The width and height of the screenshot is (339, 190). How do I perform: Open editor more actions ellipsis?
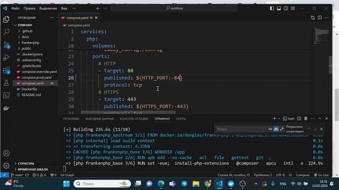click(326, 17)
